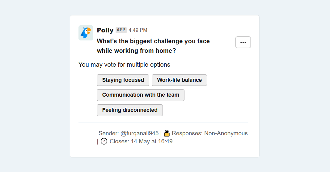Image resolution: width=330 pixels, height=172 pixels.
Task: Click the poll question heading text
Action: coord(153,46)
